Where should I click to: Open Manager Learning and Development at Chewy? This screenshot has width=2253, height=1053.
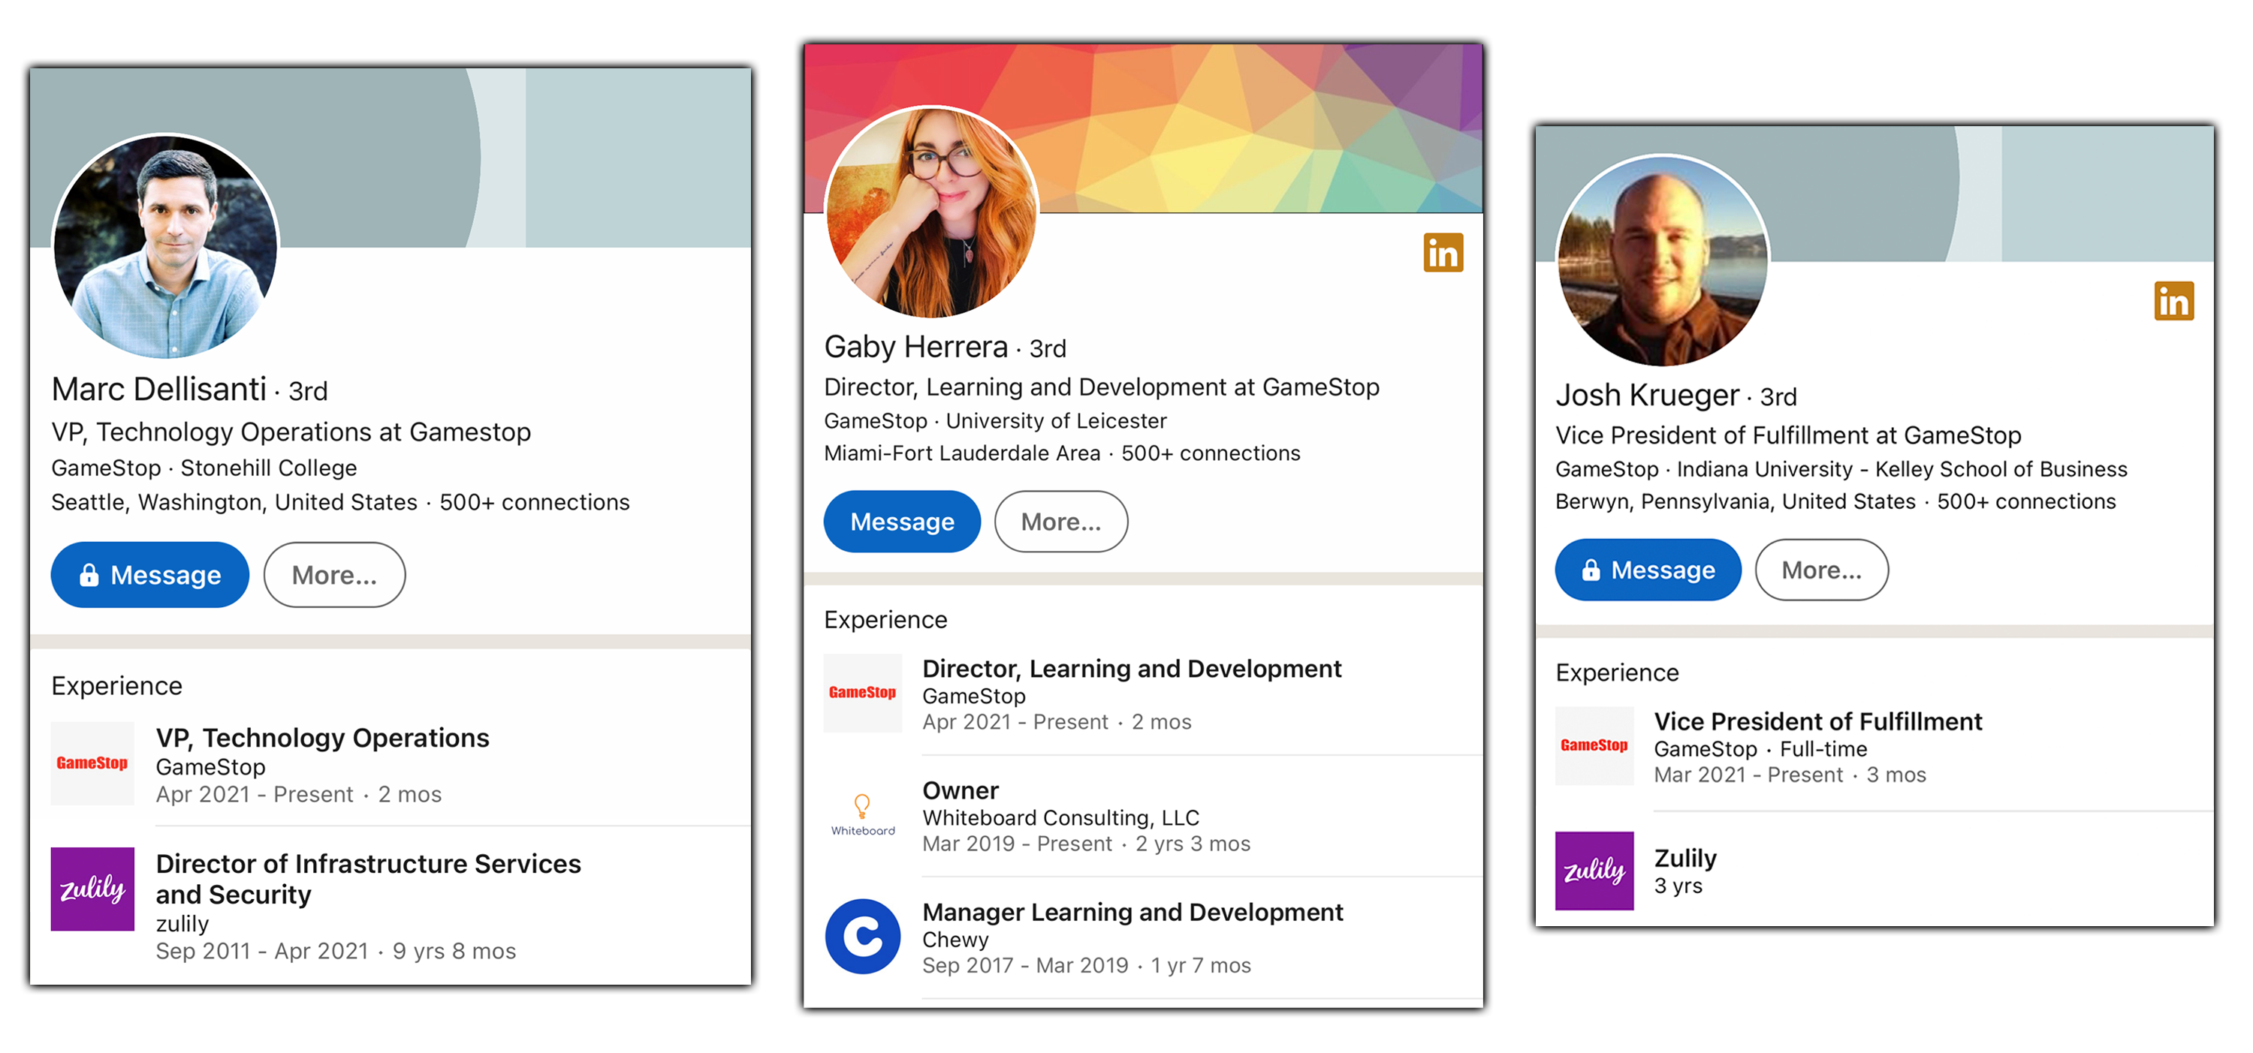coord(1133,911)
